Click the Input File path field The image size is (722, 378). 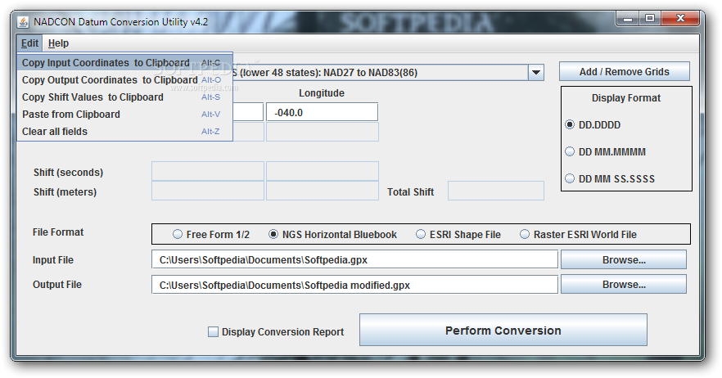tap(354, 259)
